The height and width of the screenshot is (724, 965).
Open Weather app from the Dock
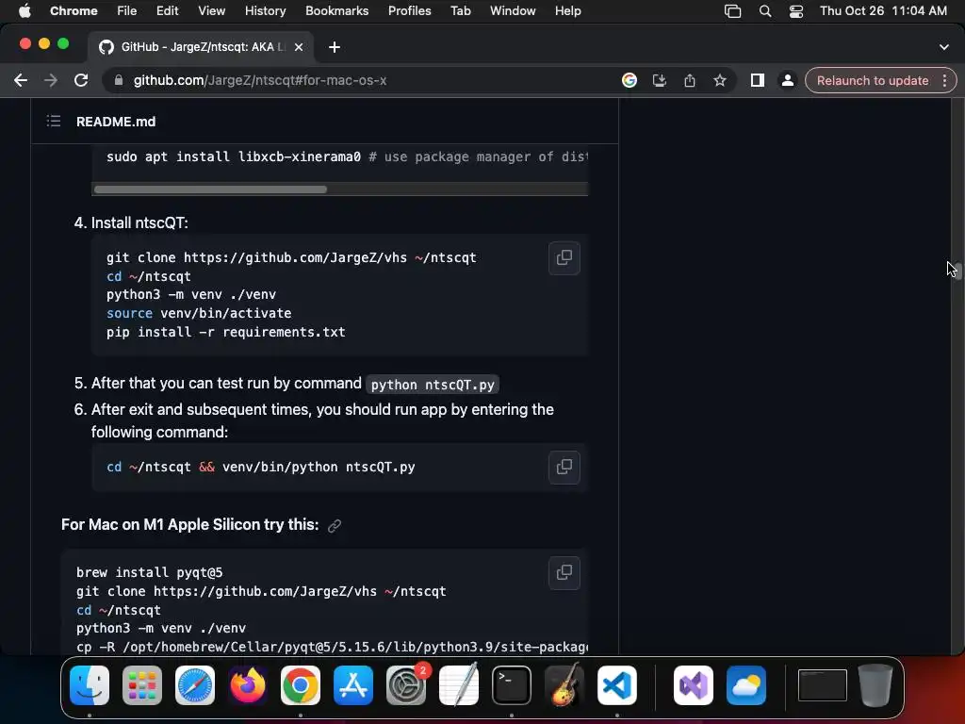tap(746, 685)
